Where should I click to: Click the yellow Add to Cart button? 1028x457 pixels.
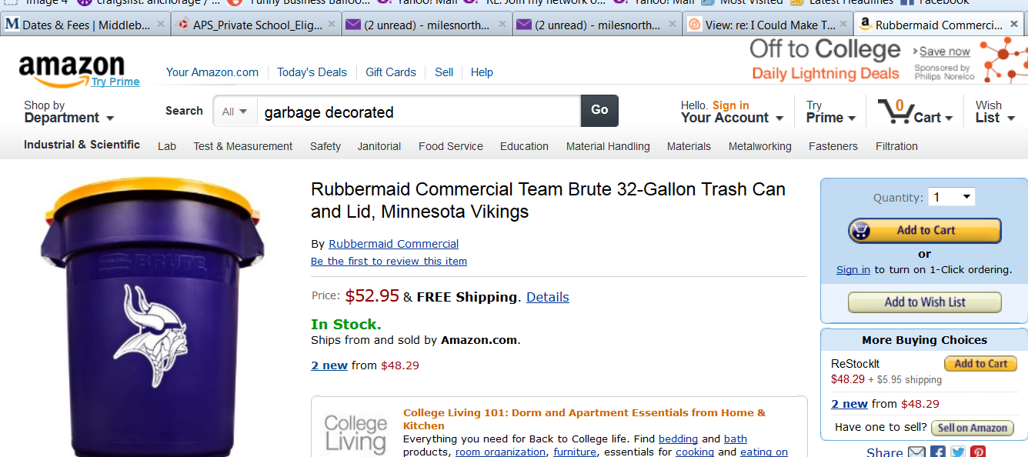point(925,230)
